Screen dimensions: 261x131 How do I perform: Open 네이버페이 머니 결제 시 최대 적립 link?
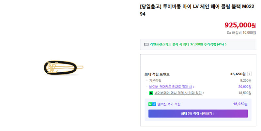tap(178, 93)
